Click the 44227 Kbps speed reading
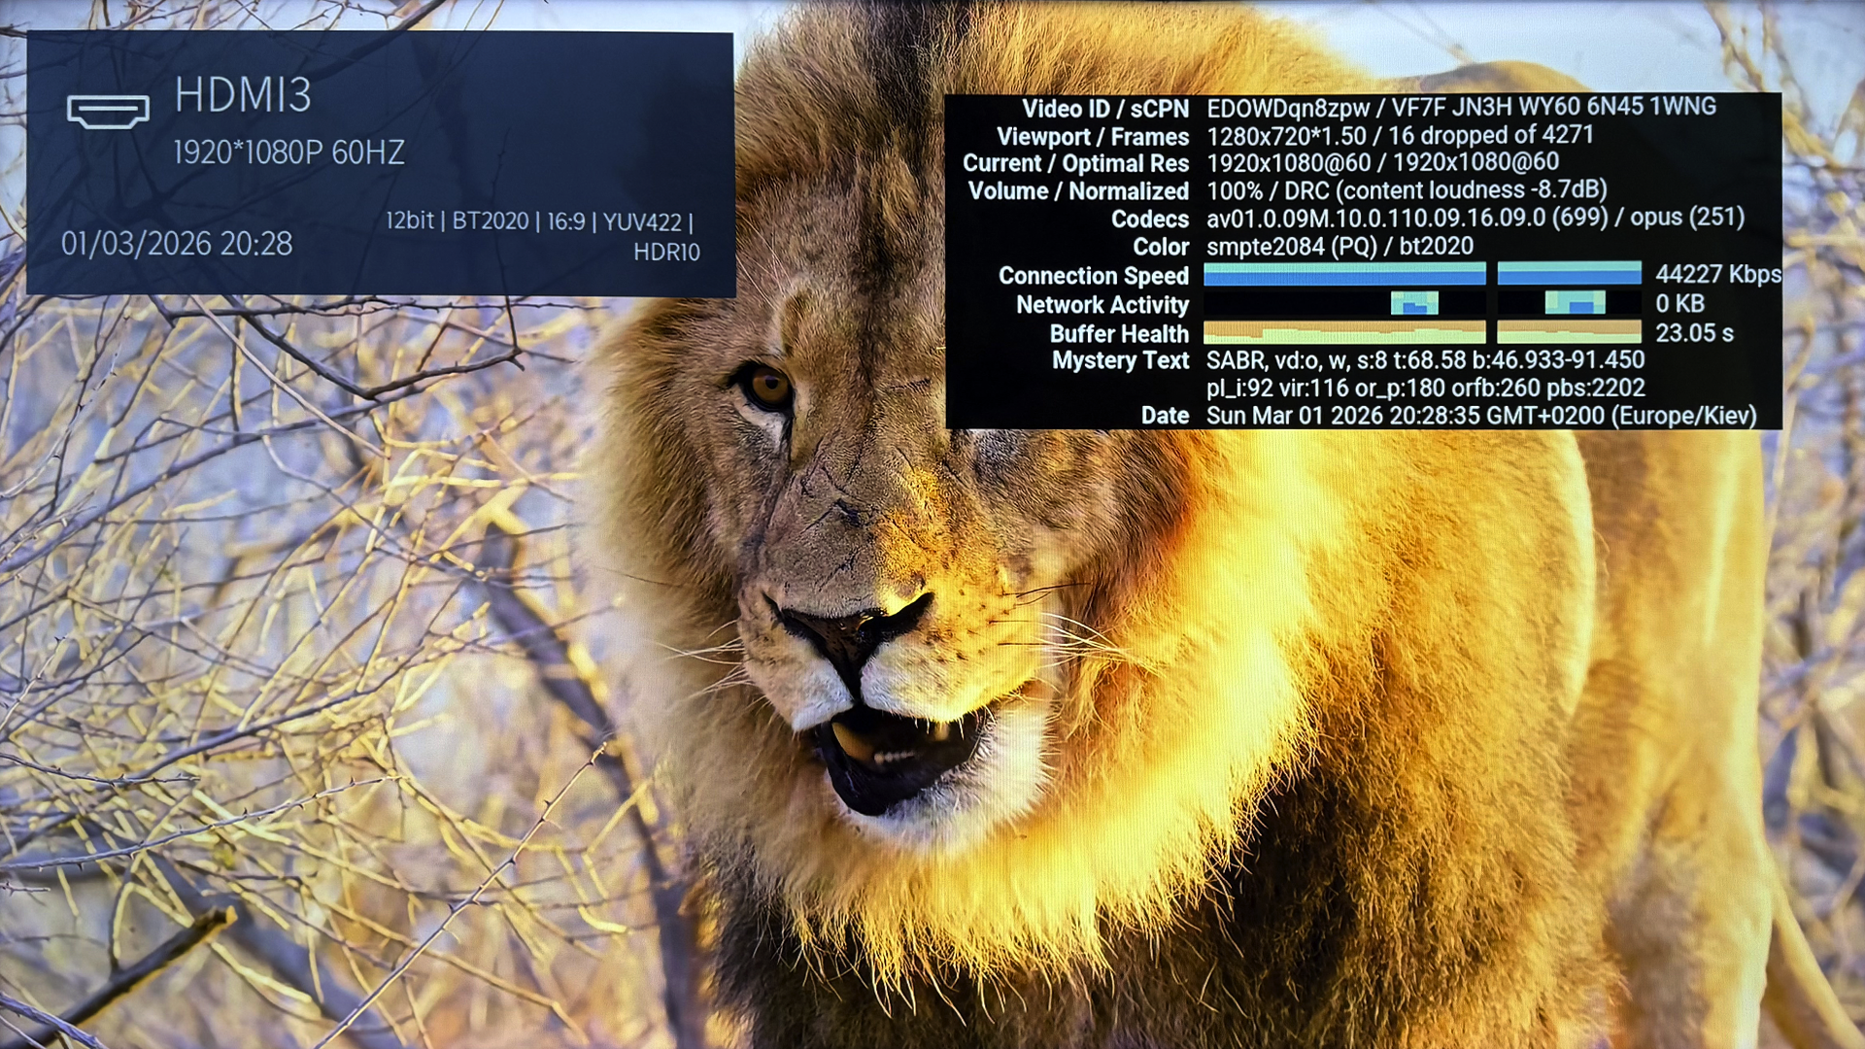 1717,275
